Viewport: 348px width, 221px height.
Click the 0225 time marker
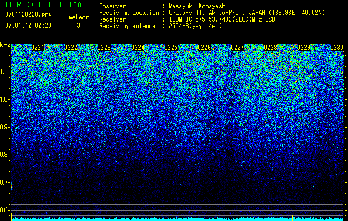coord(171,48)
